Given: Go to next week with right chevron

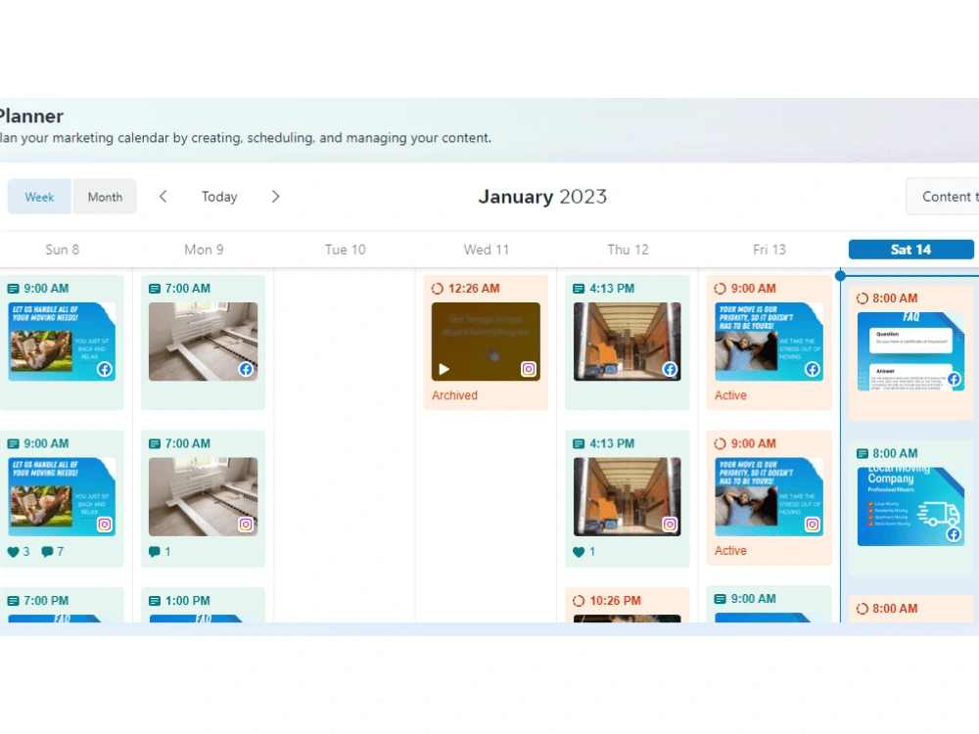Looking at the screenshot, I should [x=275, y=197].
